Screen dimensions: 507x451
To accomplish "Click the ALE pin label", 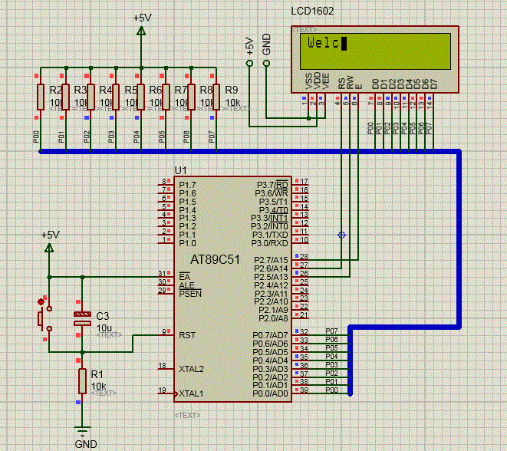I will click(x=187, y=285).
